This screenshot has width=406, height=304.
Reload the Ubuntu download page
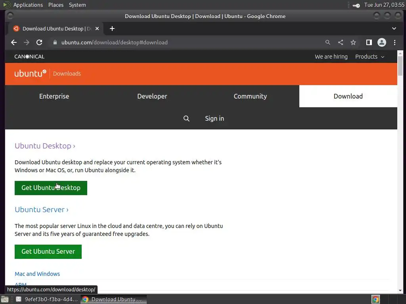click(x=39, y=42)
